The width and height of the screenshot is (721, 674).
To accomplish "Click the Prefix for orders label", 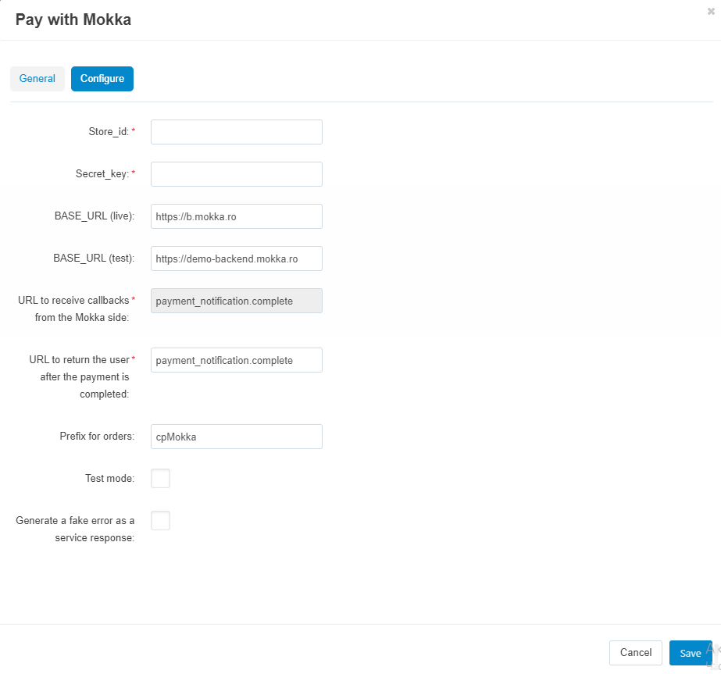I will click(97, 437).
